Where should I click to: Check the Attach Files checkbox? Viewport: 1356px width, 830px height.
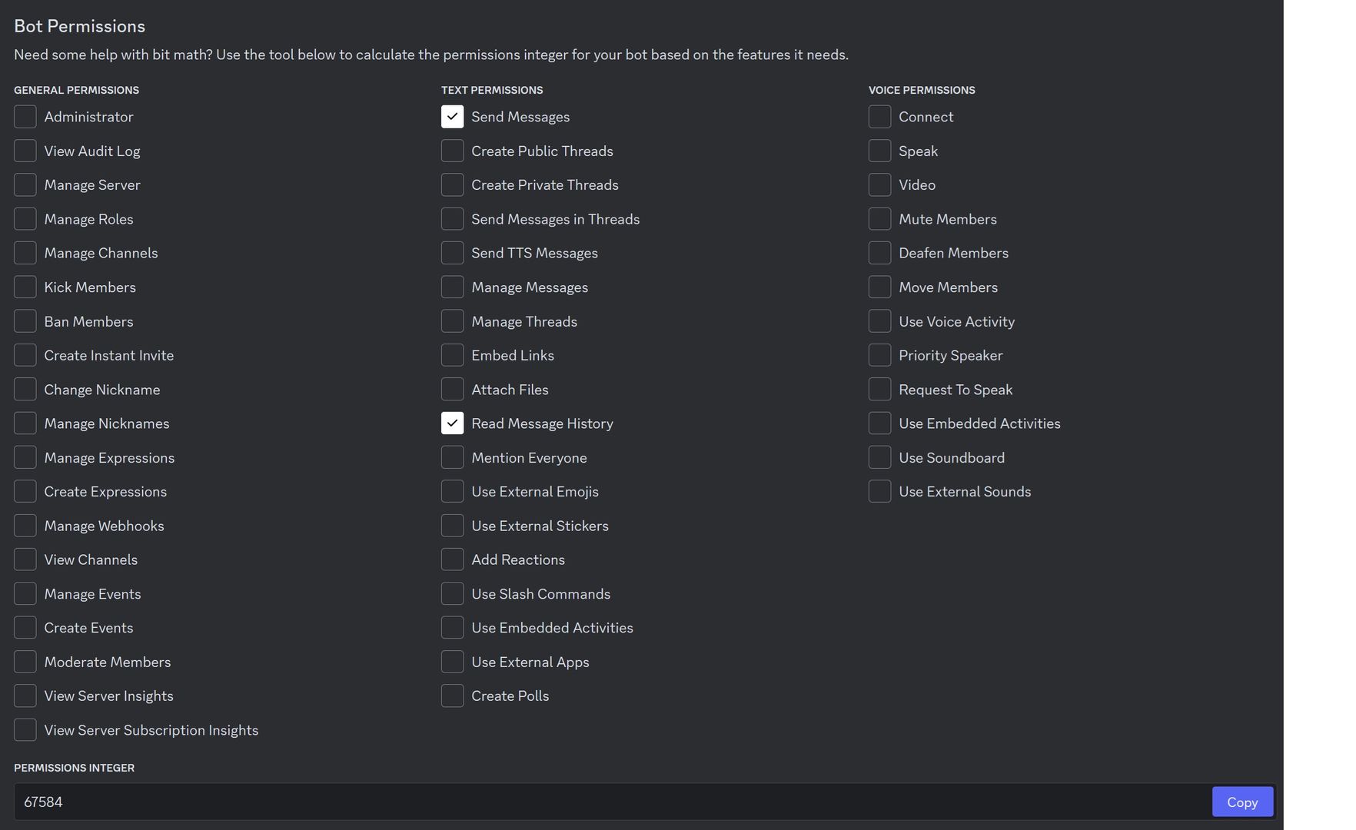click(x=452, y=390)
